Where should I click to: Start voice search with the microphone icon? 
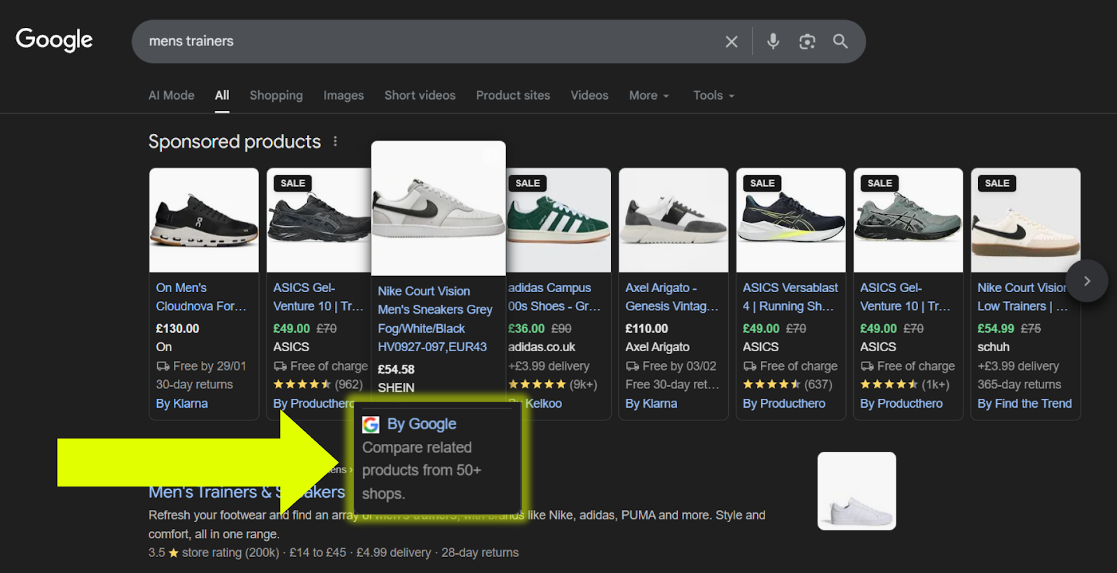[x=773, y=41]
